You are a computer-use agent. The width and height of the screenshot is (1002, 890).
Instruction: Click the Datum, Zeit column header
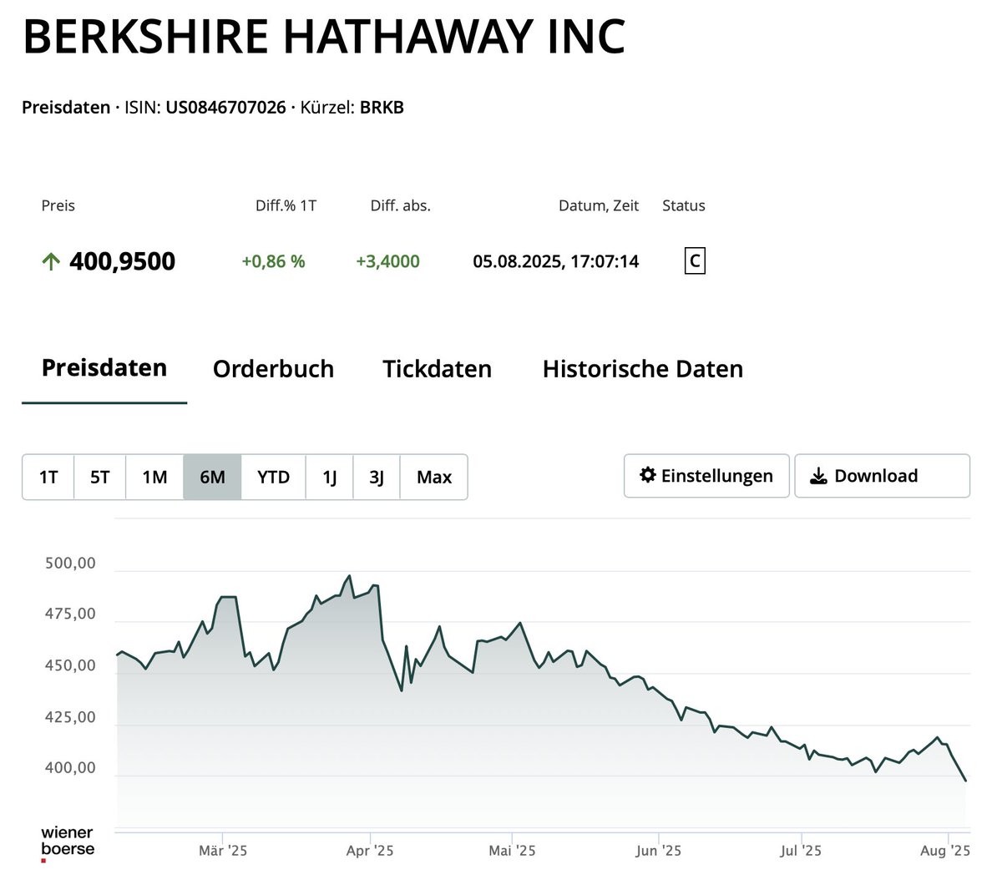coord(599,205)
